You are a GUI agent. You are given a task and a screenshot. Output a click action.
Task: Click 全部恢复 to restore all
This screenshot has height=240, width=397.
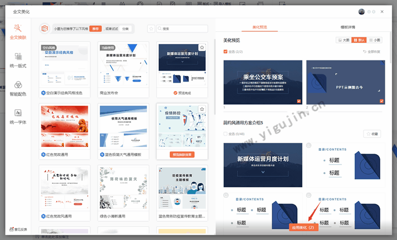(372, 52)
